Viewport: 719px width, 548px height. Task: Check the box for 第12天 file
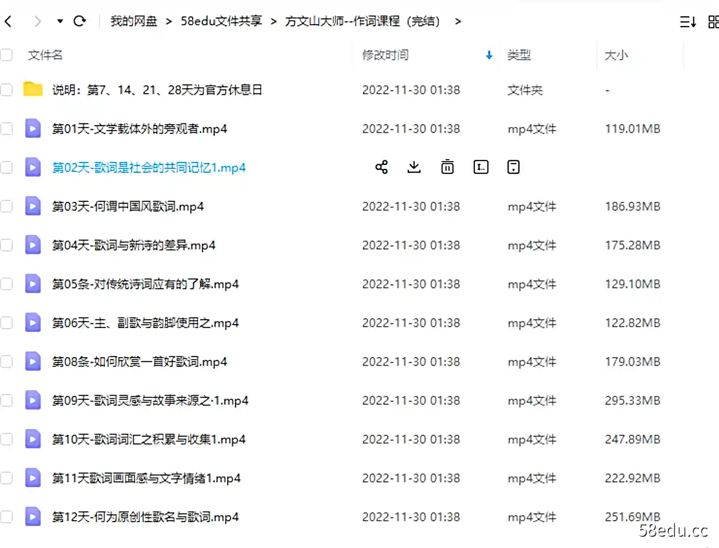click(x=6, y=517)
